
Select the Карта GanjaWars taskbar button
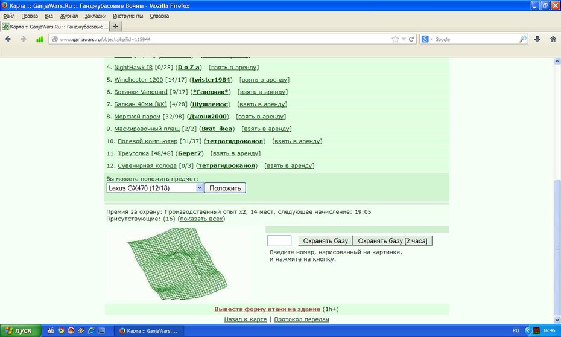point(149,330)
